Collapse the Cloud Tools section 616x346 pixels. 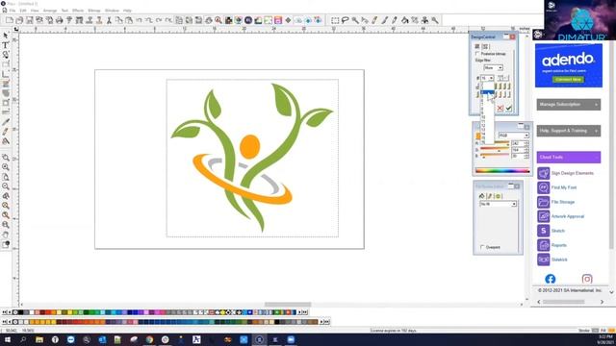[569, 157]
